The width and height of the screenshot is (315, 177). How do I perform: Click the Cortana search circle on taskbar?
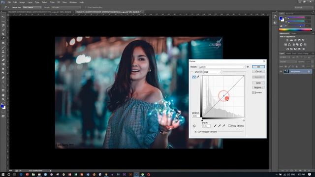coord(9,175)
